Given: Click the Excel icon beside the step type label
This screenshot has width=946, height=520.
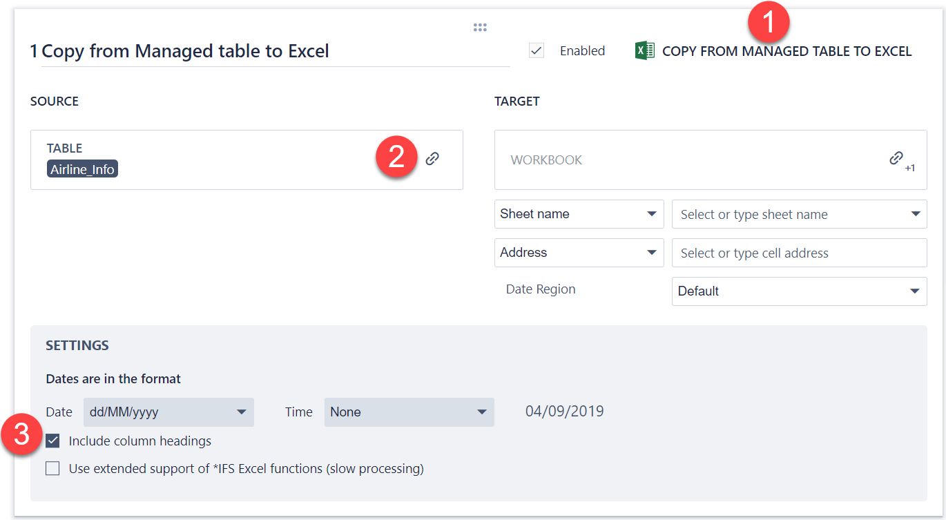Looking at the screenshot, I should 644,50.
